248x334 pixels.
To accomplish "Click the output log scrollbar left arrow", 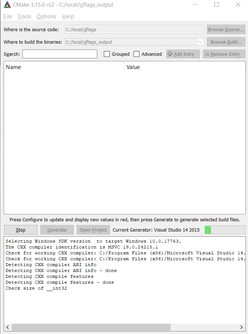I will coord(8,327).
